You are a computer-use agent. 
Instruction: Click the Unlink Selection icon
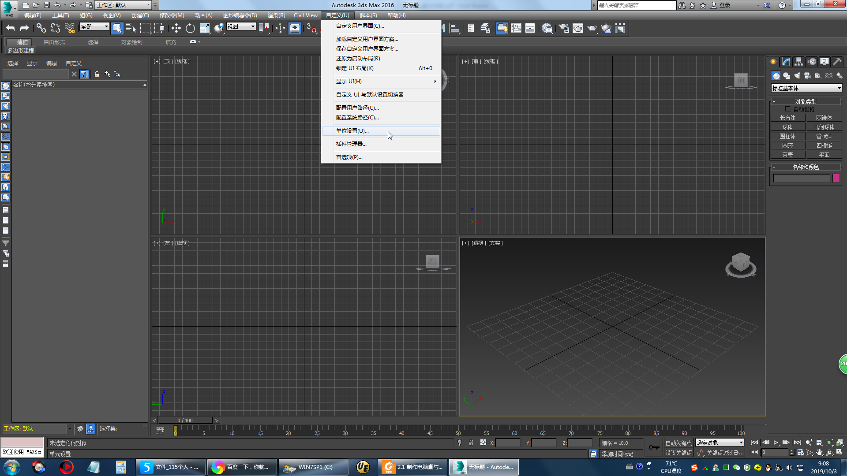point(55,29)
